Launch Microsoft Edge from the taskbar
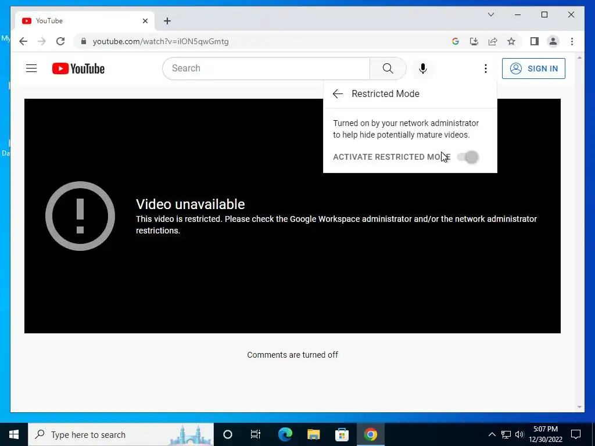 pos(285,434)
